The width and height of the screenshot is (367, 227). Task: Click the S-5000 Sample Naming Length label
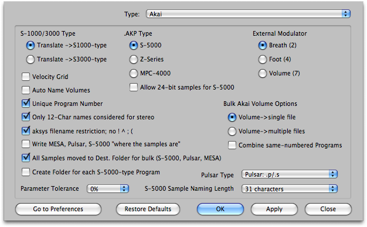[189, 188]
